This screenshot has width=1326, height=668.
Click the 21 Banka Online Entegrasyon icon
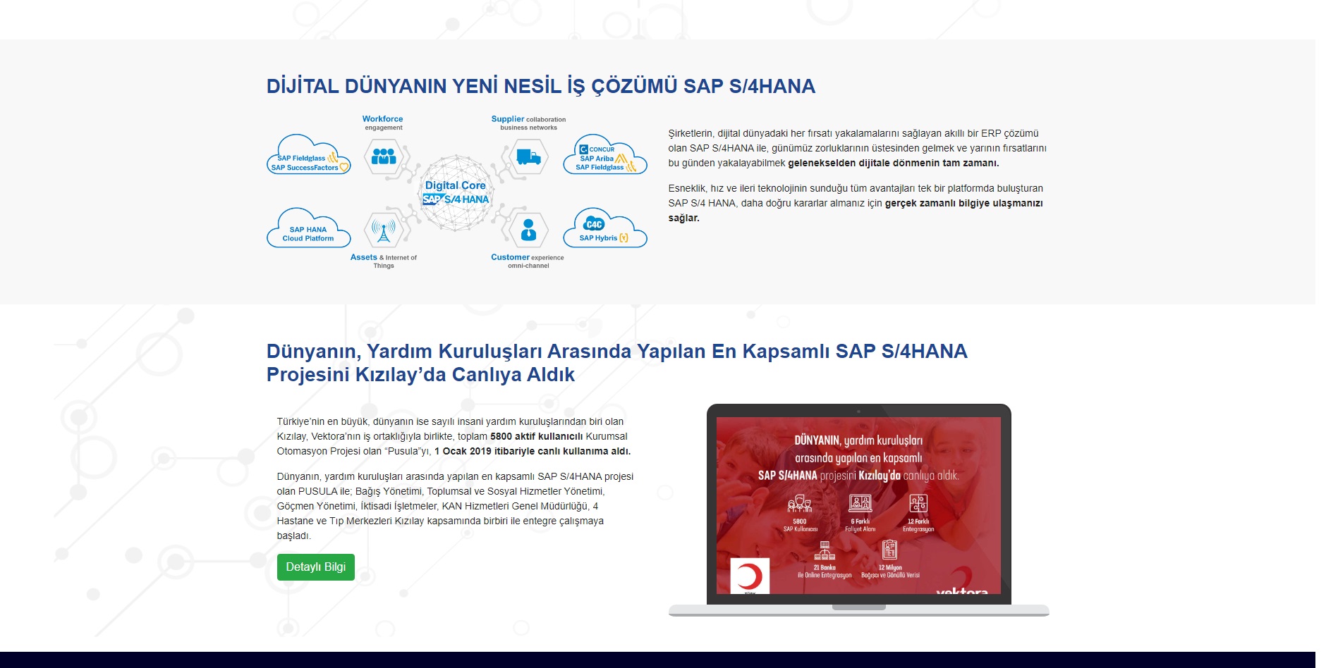[x=825, y=550]
